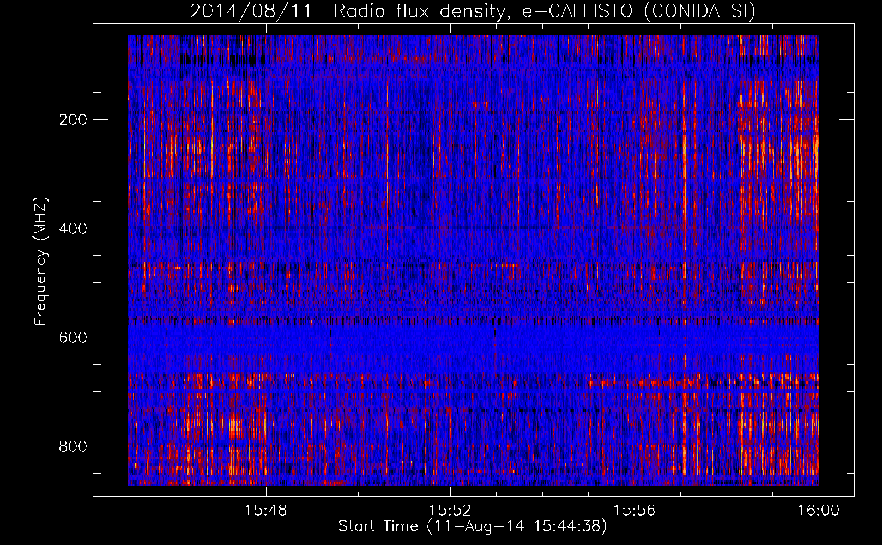Click the 400 frequency tick label
The width and height of the screenshot is (882, 545).
tap(73, 228)
